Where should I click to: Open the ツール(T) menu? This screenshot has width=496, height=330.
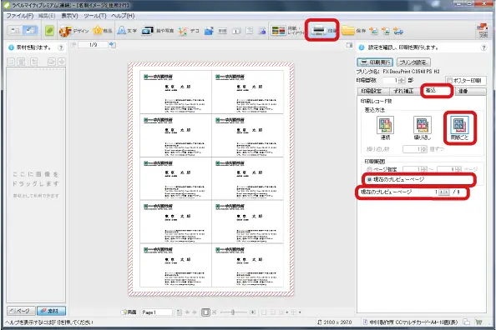click(95, 16)
